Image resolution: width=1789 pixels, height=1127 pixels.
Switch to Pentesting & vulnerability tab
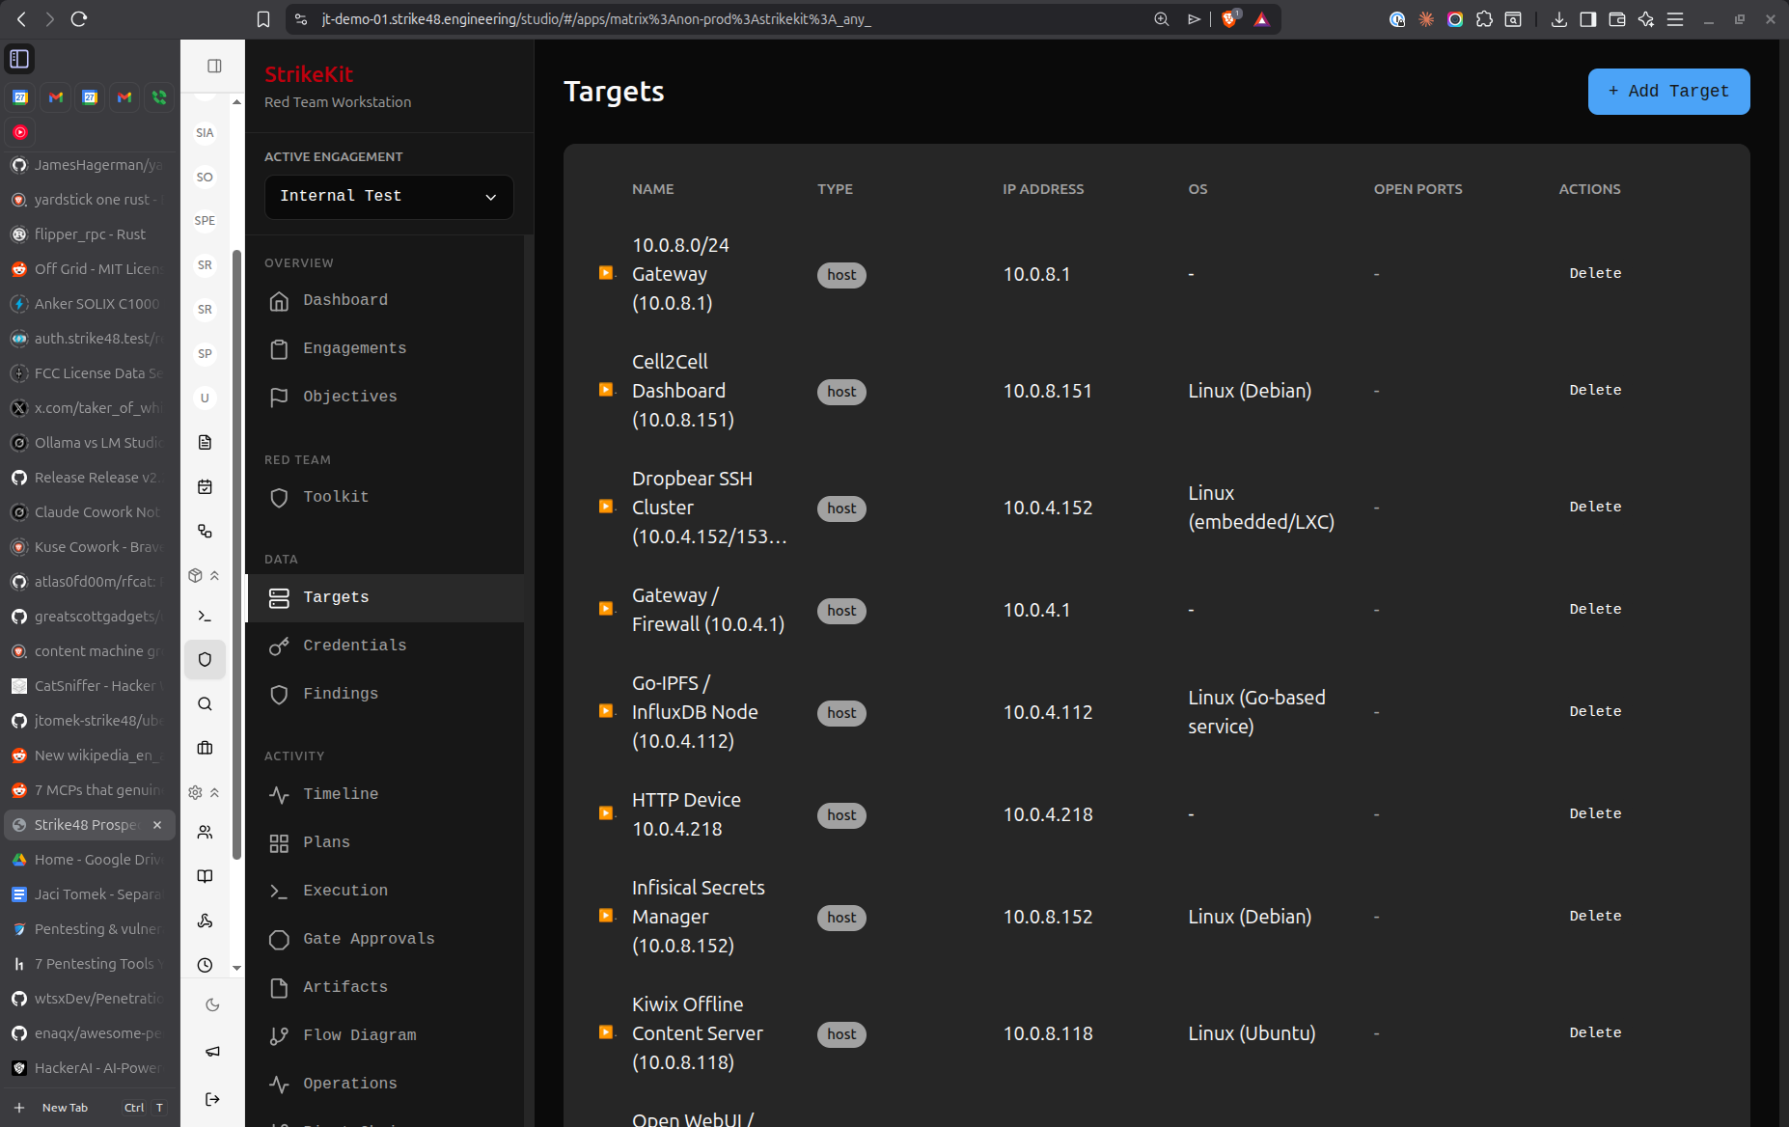click(x=90, y=929)
